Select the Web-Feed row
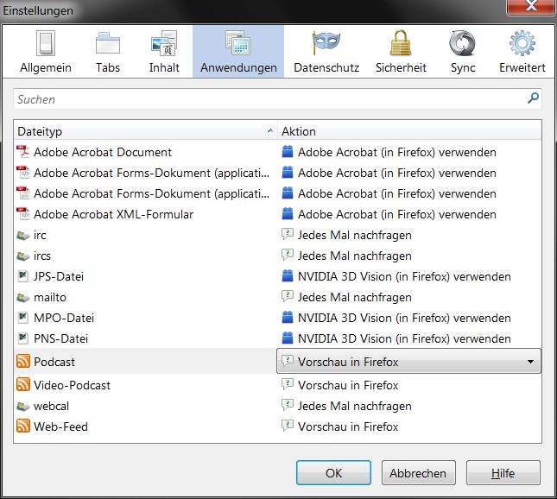This screenshot has height=499, width=557. (277, 426)
